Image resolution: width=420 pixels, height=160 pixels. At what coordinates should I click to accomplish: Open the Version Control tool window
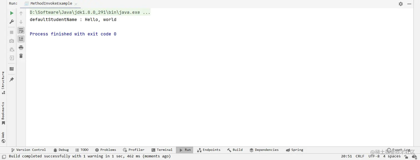click(x=28, y=150)
